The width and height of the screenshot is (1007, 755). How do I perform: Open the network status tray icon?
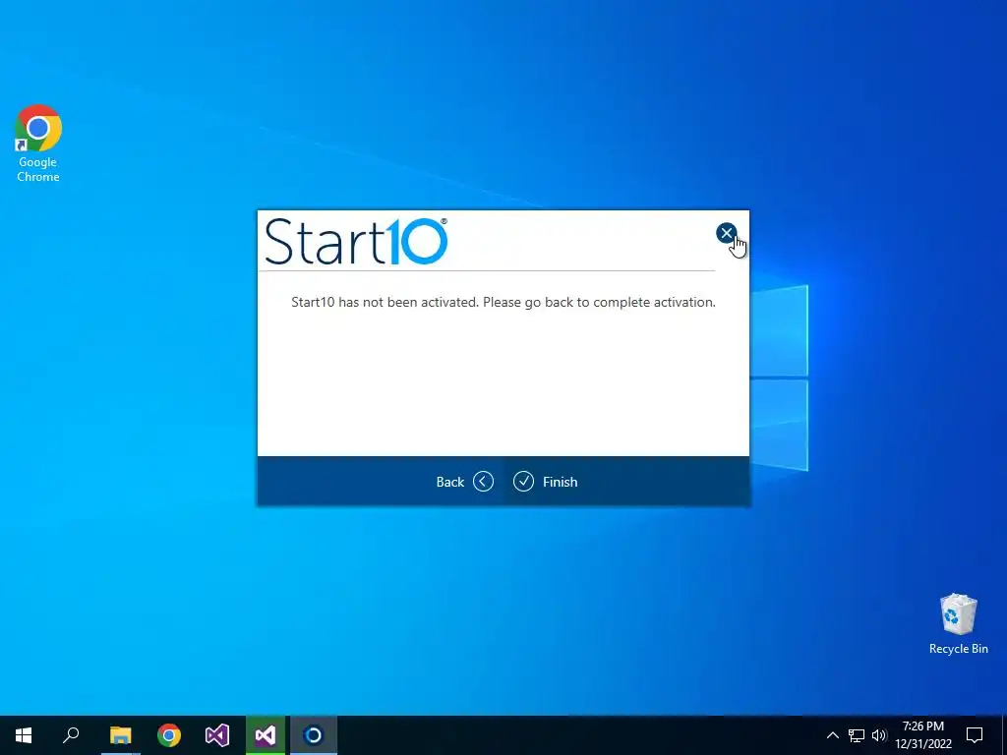(x=857, y=735)
